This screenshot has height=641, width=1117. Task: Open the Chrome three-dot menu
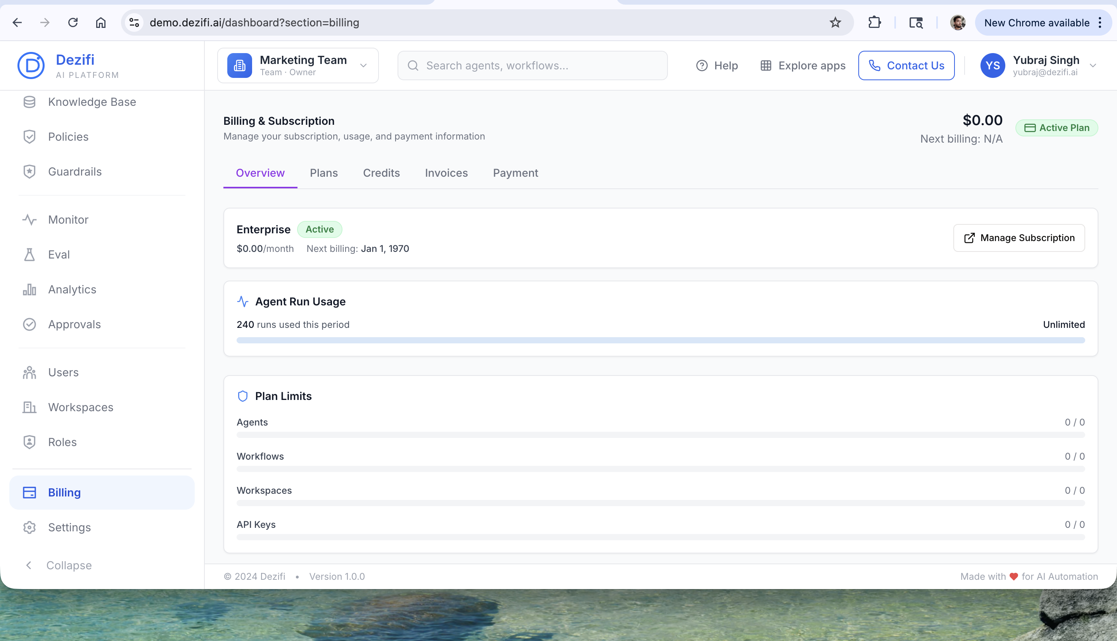pyautogui.click(x=1100, y=23)
